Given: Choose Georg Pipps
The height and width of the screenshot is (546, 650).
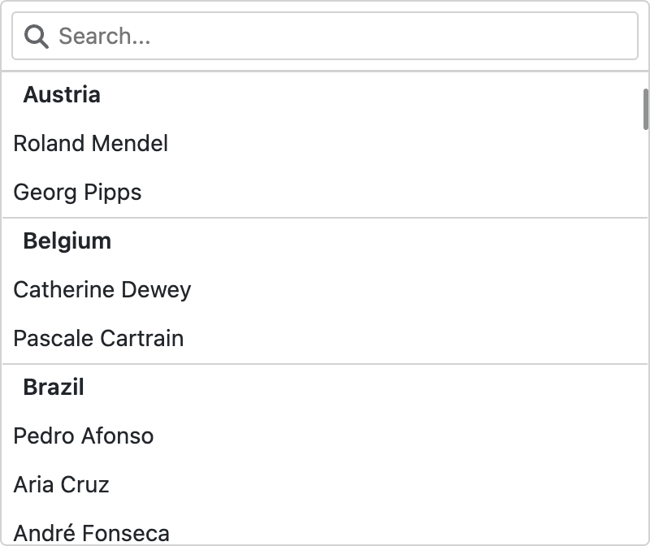Looking at the screenshot, I should click(78, 193).
